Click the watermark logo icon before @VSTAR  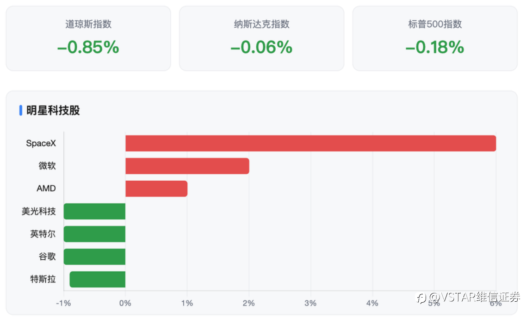click(x=421, y=298)
